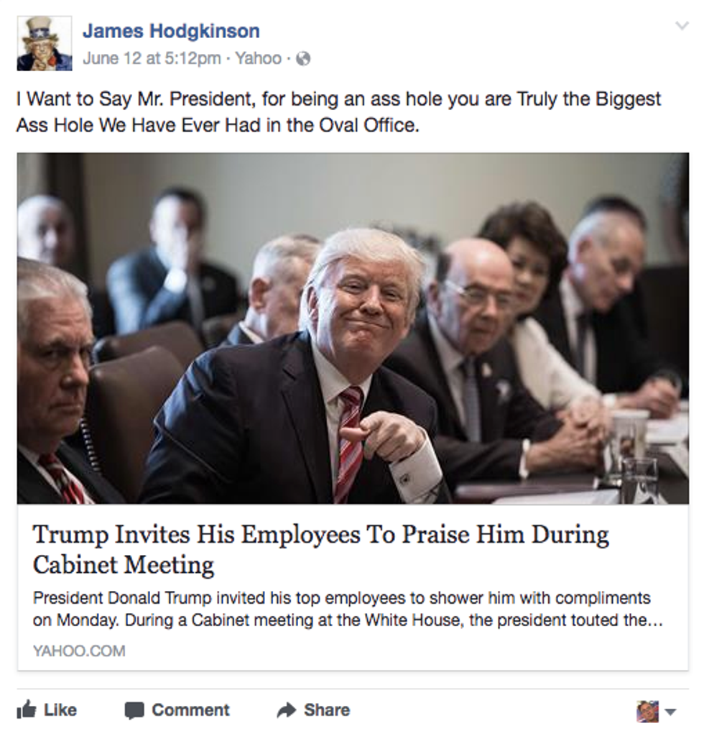Expand the post options chevron menu
704x731 pixels.
(x=682, y=26)
